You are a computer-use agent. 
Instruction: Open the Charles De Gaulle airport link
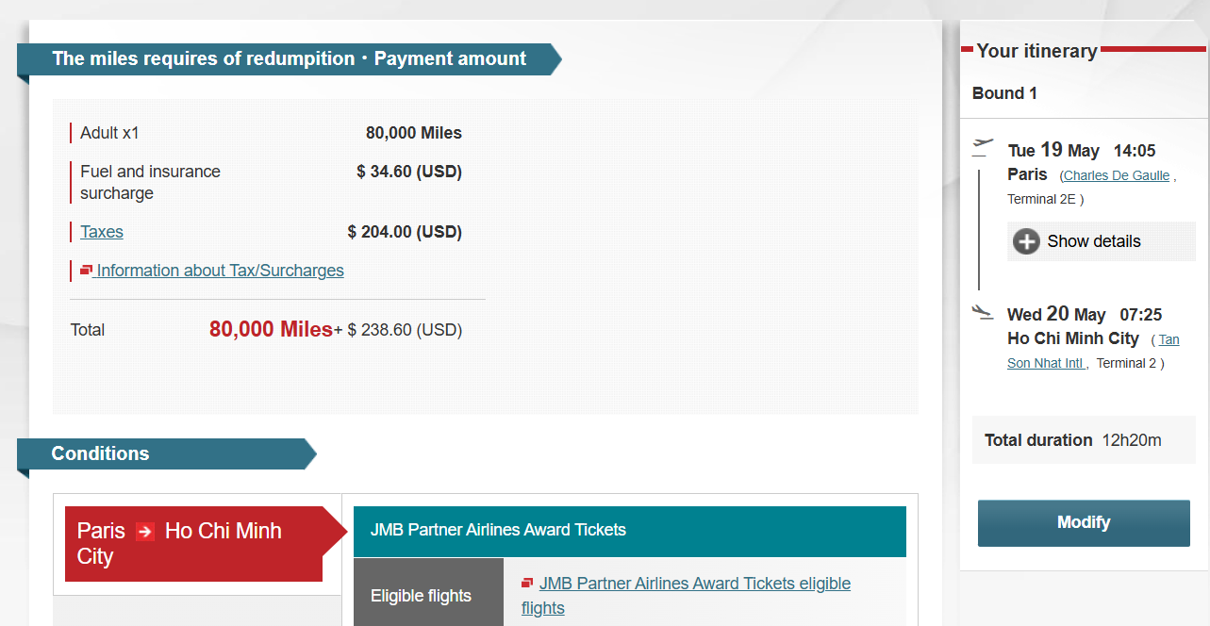(1117, 175)
